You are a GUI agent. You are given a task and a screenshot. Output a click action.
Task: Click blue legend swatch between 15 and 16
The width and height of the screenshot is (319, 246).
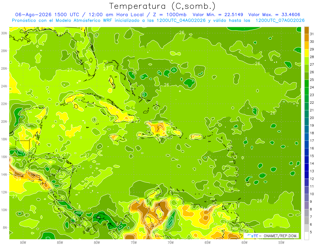tap(307, 152)
